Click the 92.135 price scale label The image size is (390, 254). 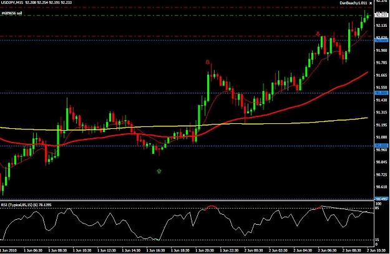click(x=382, y=26)
